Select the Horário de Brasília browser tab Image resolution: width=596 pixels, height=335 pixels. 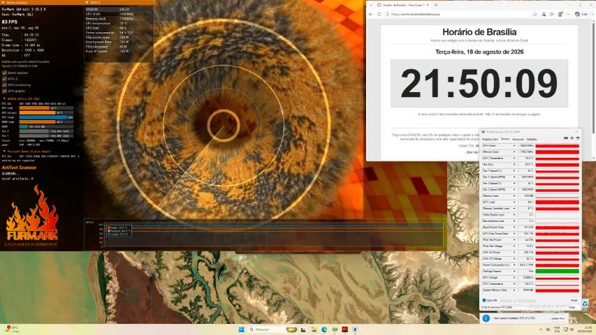coord(403,5)
